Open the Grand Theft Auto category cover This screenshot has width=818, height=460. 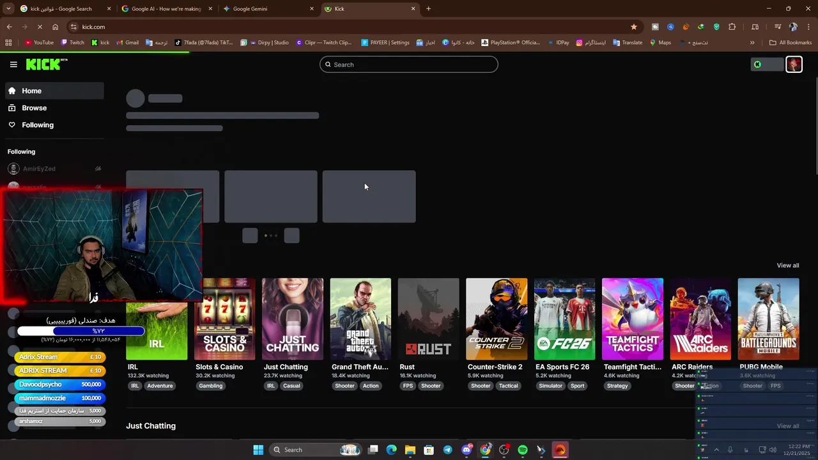click(x=360, y=319)
